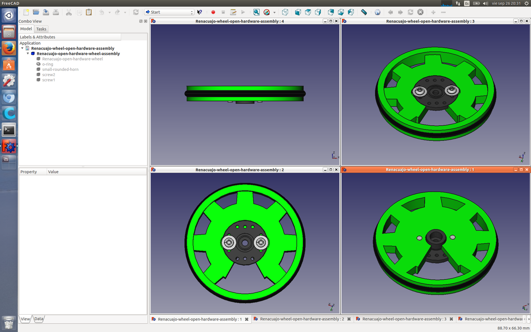
Task: Open the web browser globe icon
Action: tap(377, 12)
